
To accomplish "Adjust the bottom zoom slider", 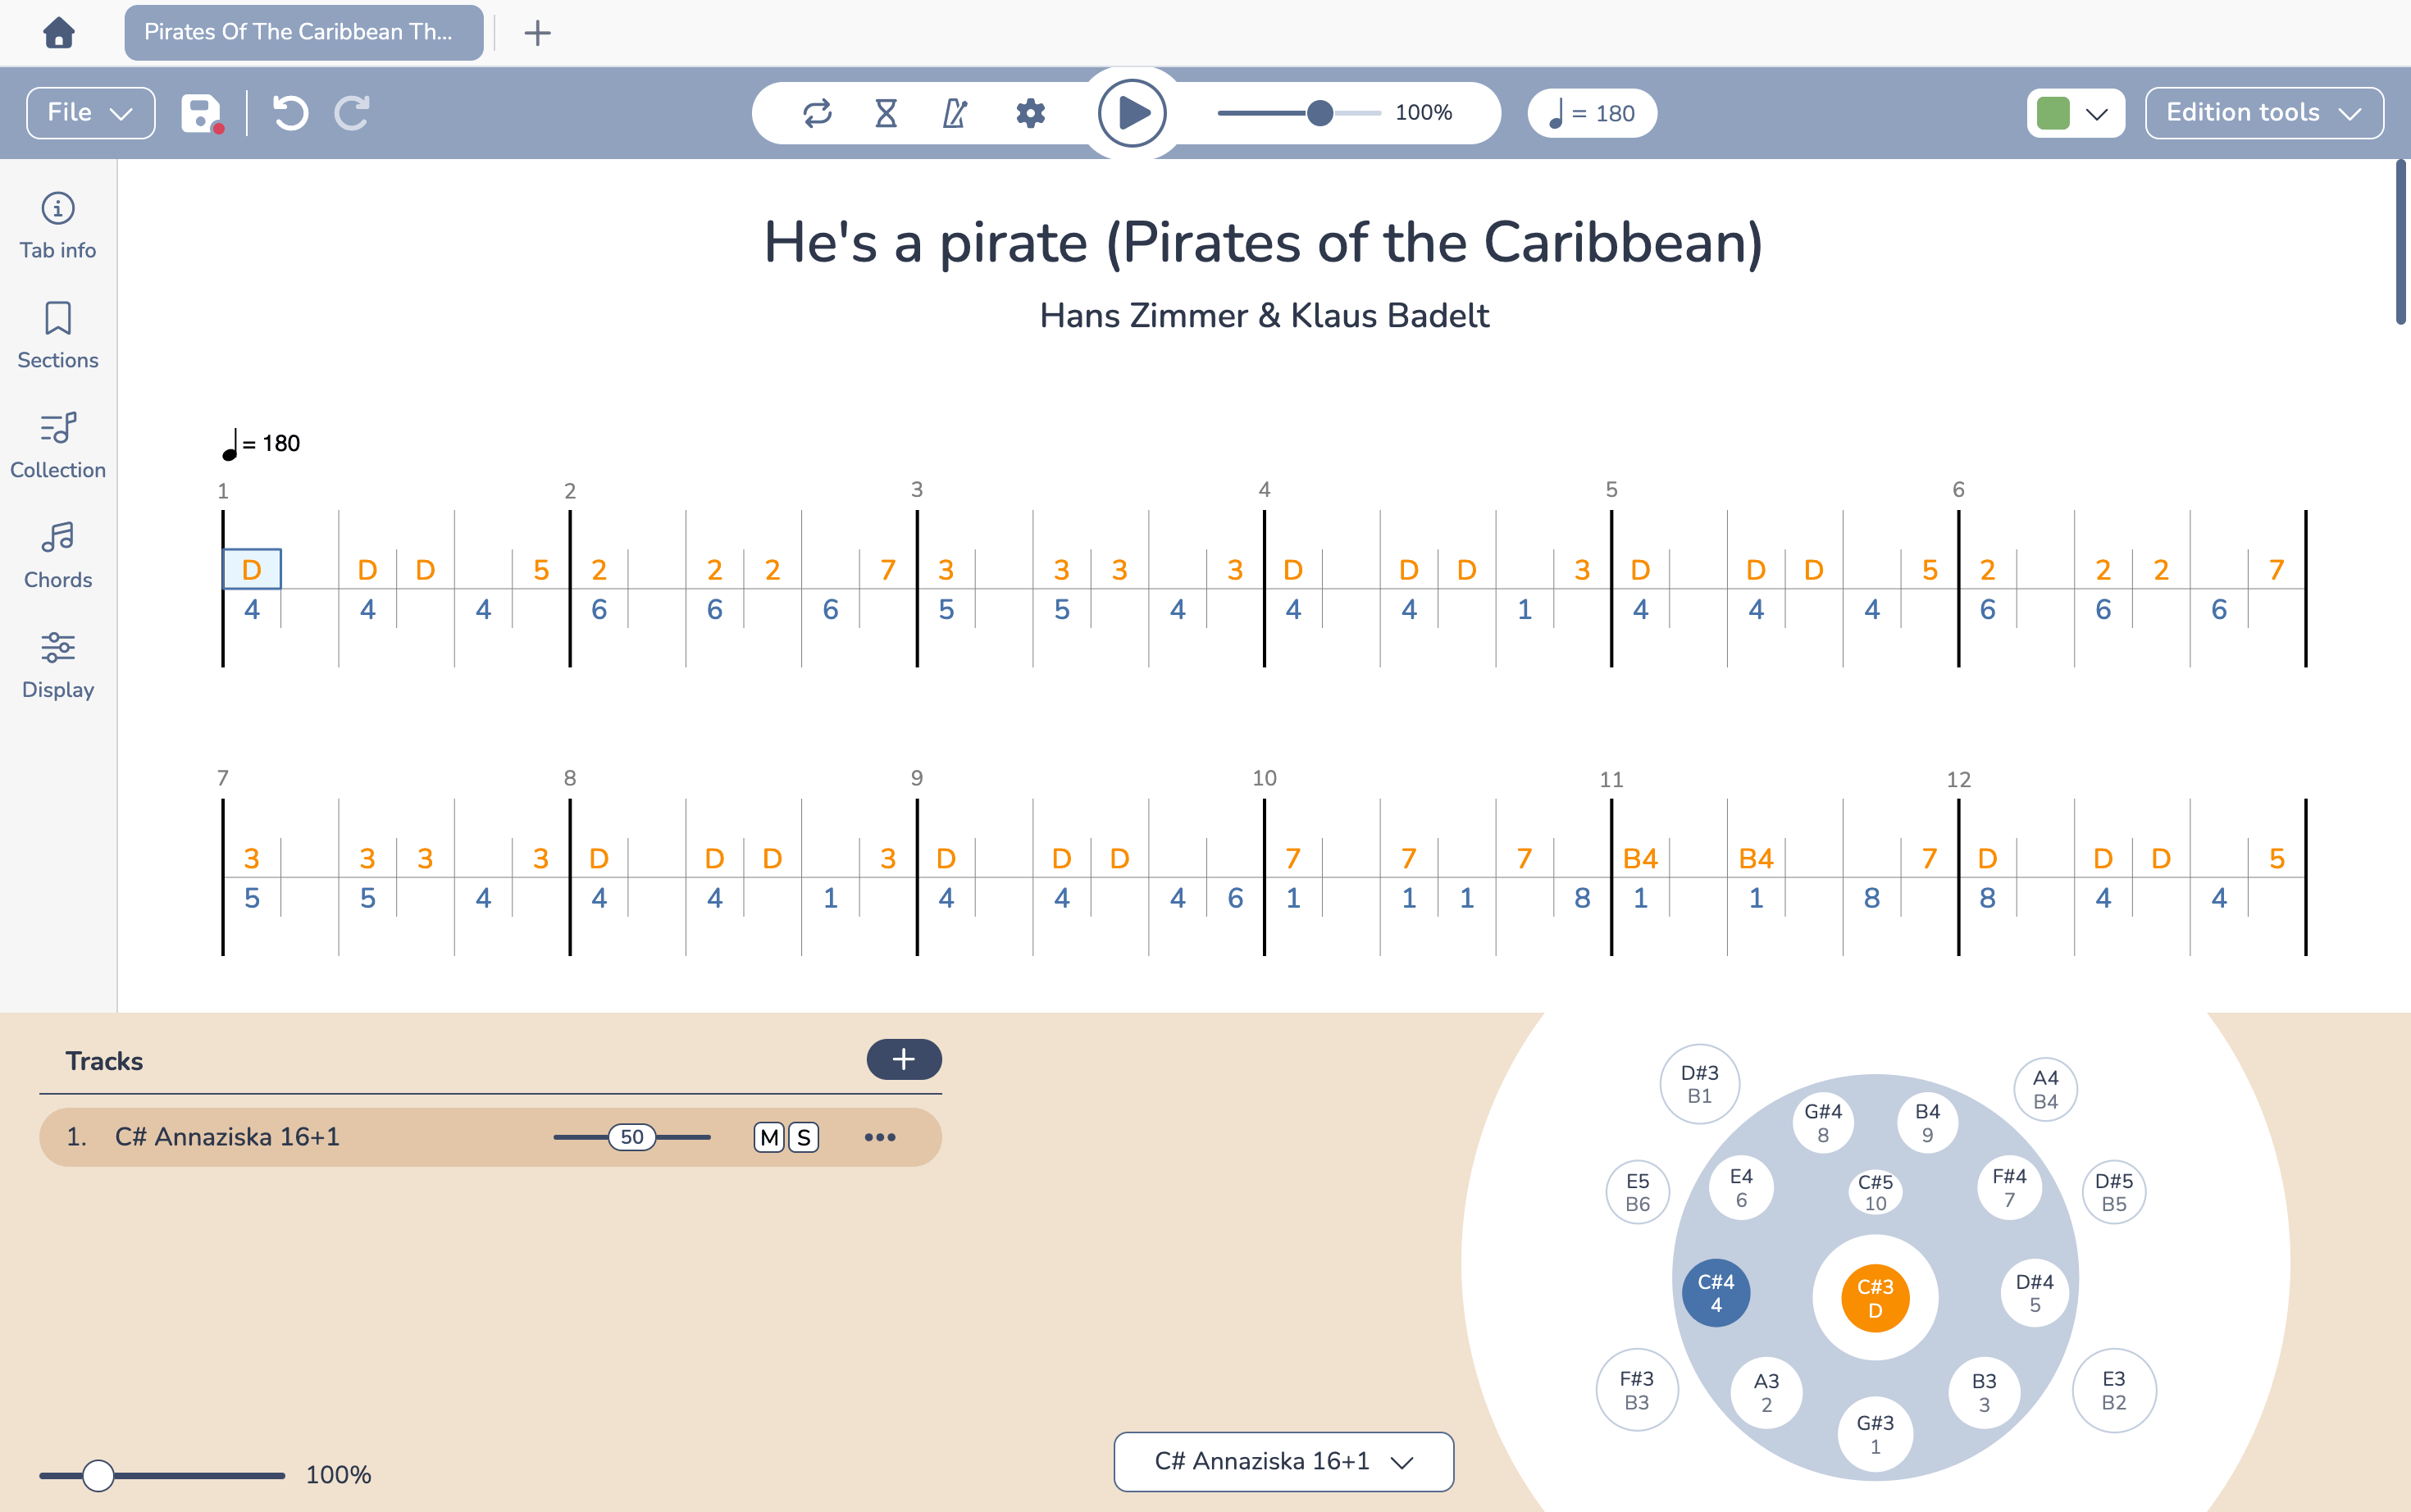I will point(162,1475).
